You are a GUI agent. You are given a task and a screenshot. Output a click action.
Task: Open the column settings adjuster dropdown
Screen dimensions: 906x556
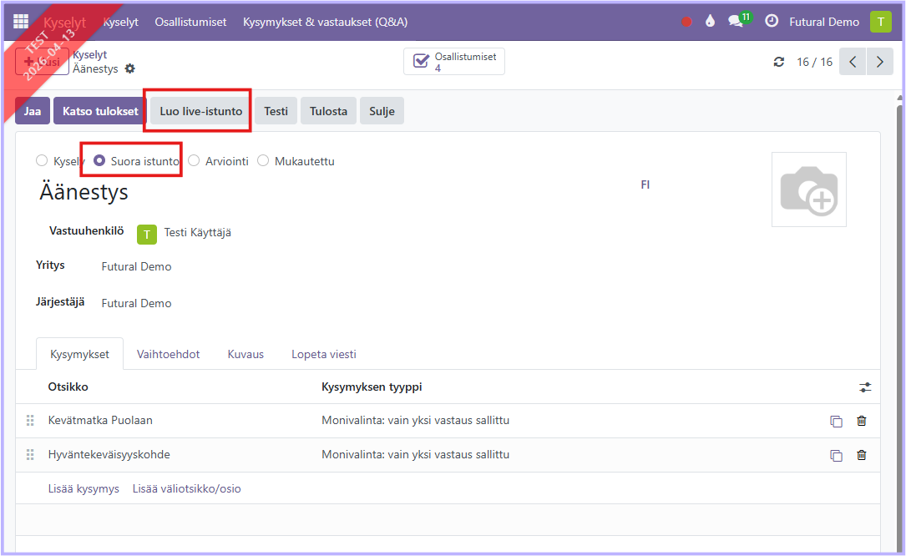[864, 387]
